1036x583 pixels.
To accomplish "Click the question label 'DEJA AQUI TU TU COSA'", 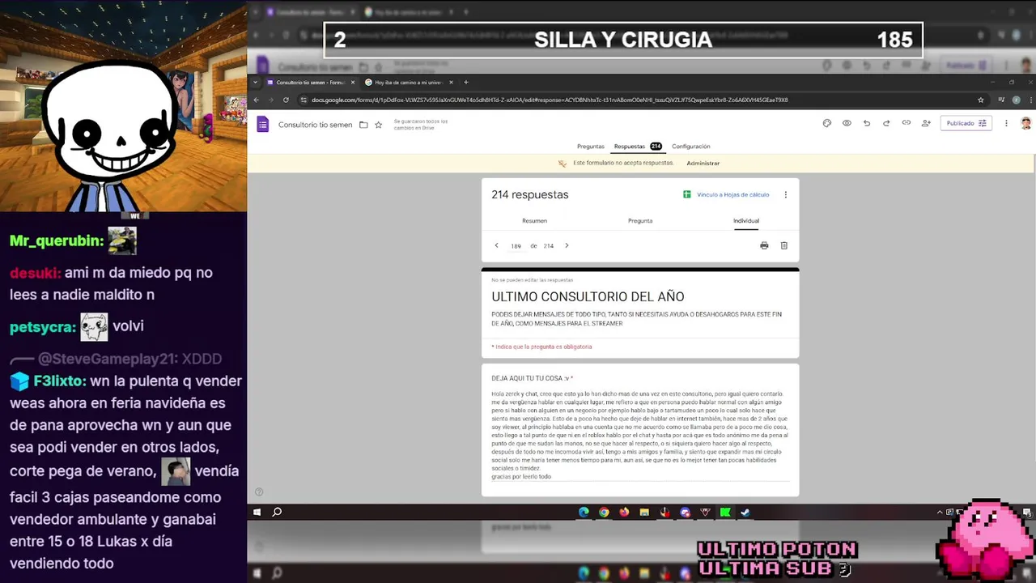I will click(532, 378).
